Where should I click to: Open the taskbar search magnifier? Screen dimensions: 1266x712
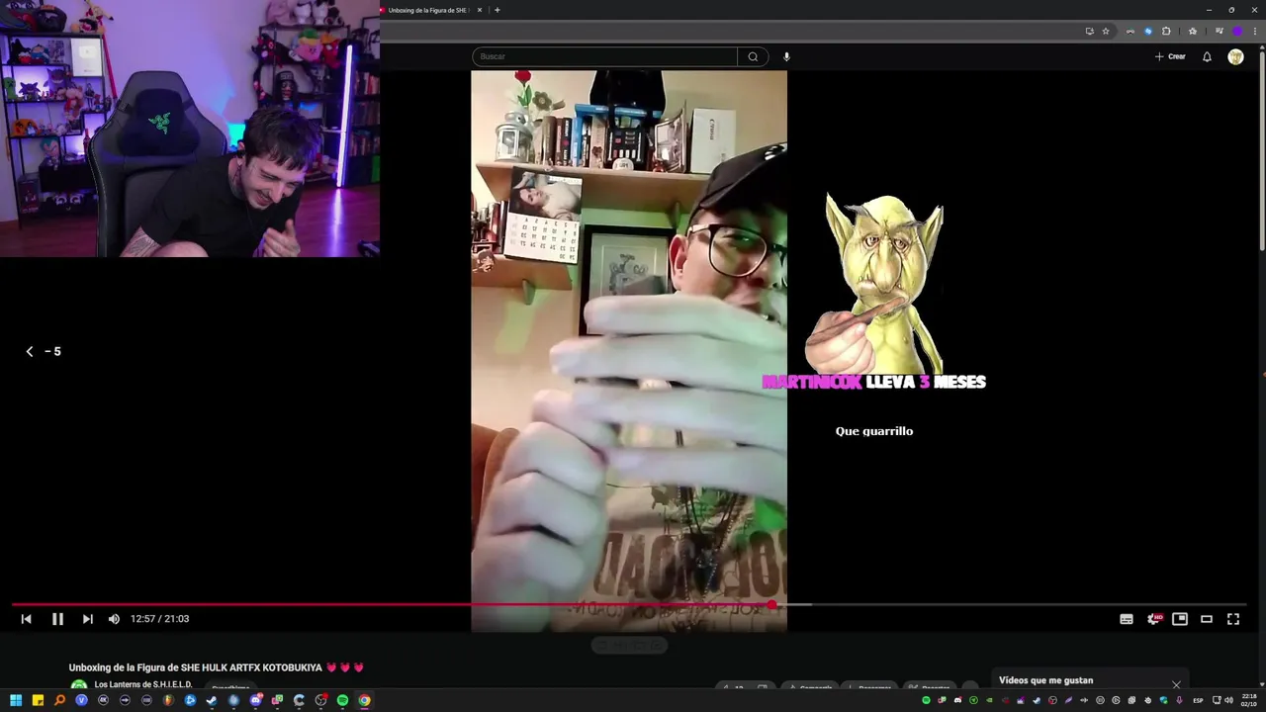click(x=59, y=700)
